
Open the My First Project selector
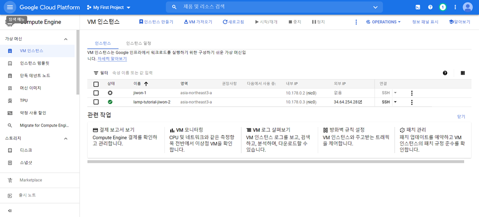coord(108,7)
